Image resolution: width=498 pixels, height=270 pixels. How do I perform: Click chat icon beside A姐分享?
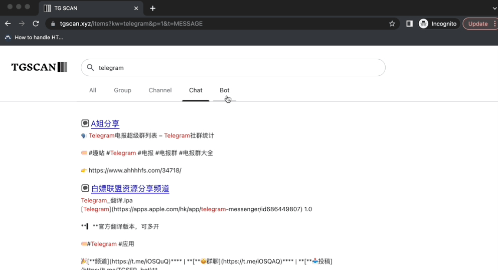pyautogui.click(x=85, y=123)
